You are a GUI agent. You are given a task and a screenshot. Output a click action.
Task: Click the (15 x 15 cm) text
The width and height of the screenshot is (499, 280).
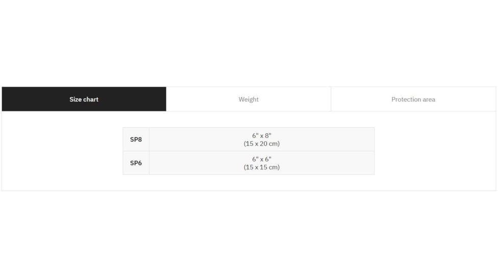click(261, 167)
